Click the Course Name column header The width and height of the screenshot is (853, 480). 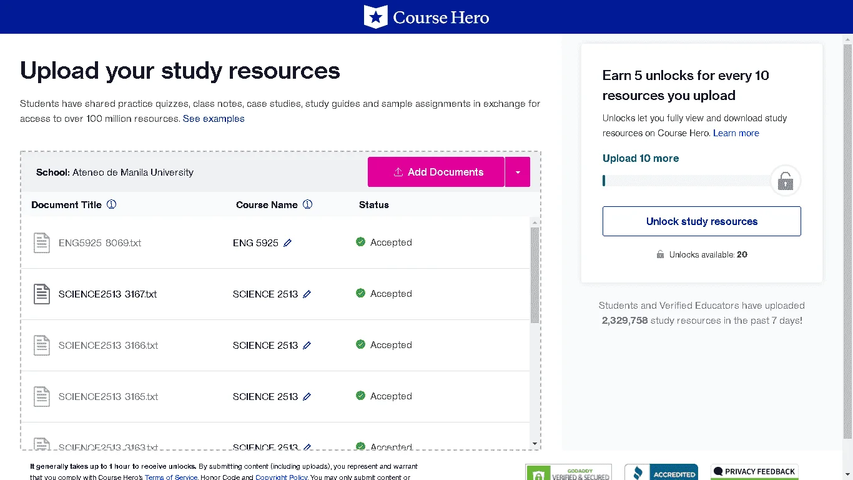[x=267, y=204]
